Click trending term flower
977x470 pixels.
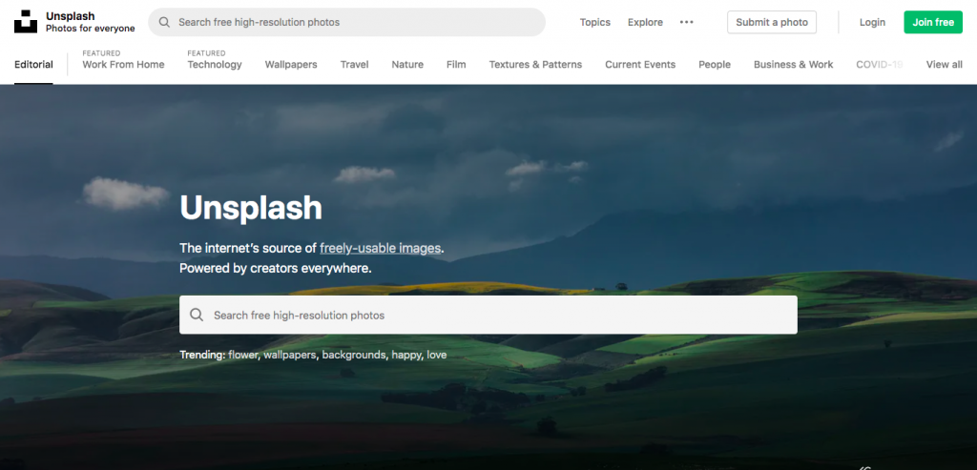click(x=243, y=355)
